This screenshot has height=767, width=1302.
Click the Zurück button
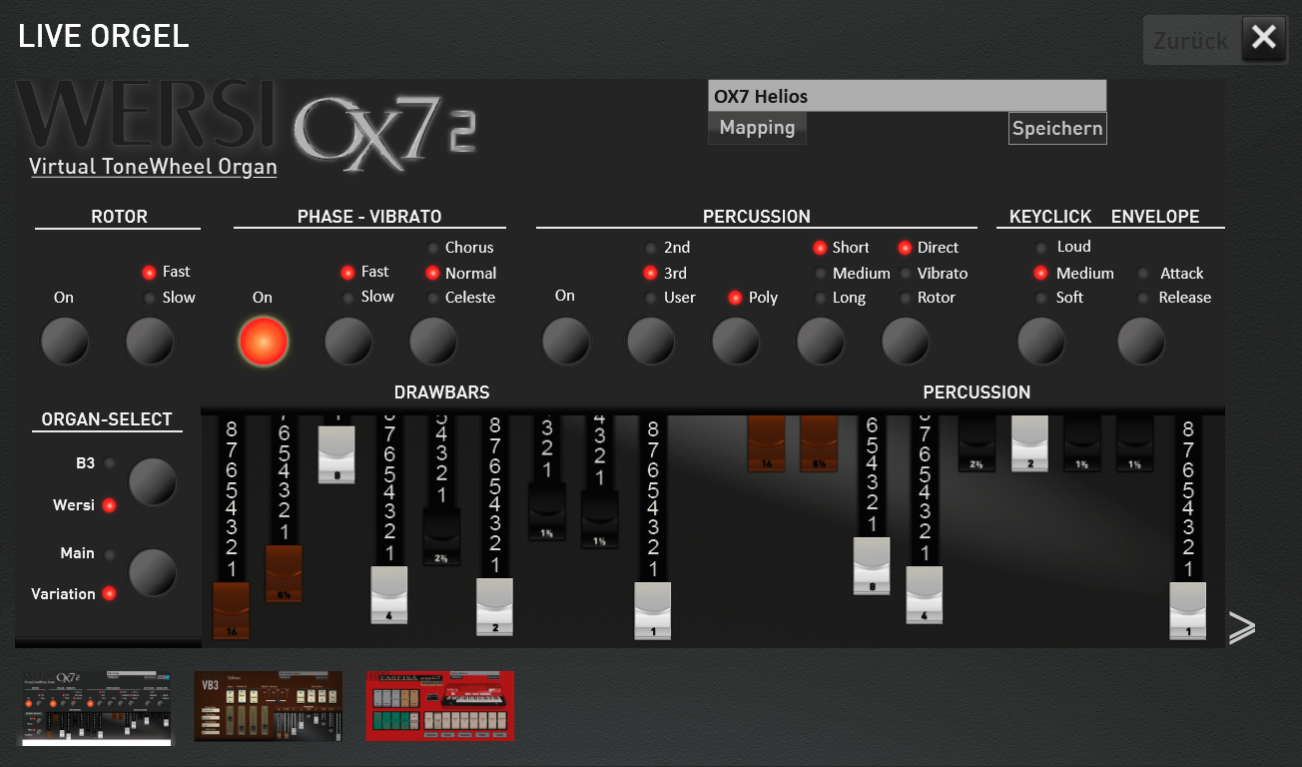click(1190, 40)
